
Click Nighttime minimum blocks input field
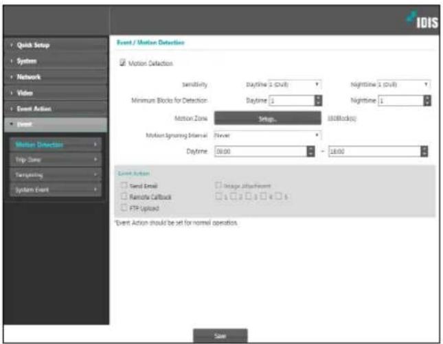pos(401,100)
